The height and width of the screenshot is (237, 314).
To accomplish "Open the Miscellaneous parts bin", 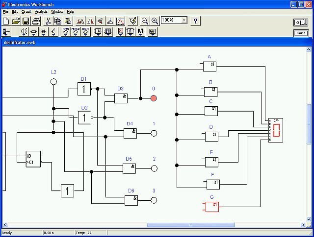I will point(140,32).
